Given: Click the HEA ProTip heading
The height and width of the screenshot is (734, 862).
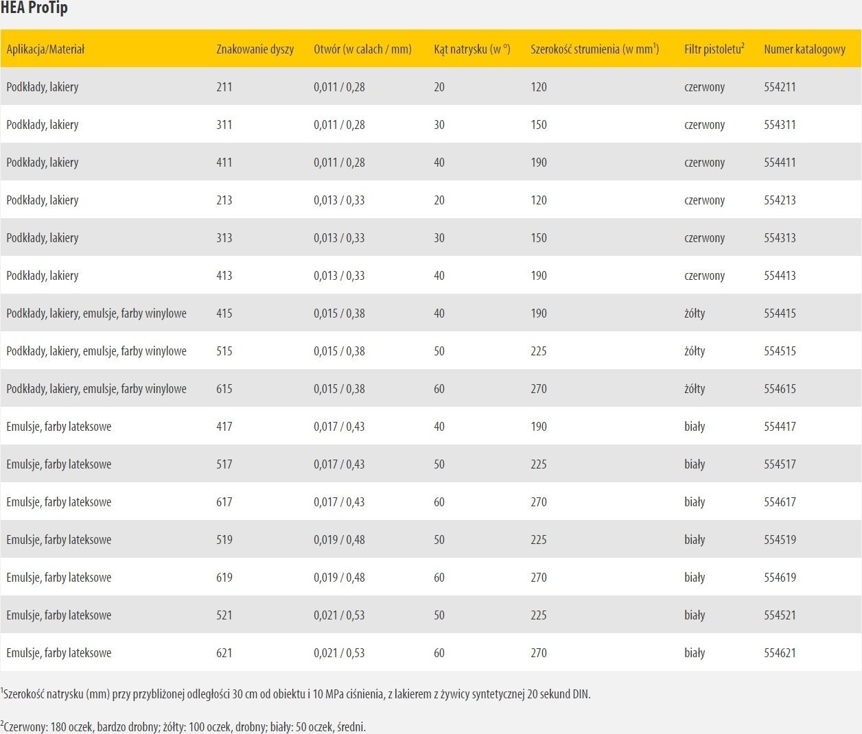Looking at the screenshot, I should tap(34, 9).
